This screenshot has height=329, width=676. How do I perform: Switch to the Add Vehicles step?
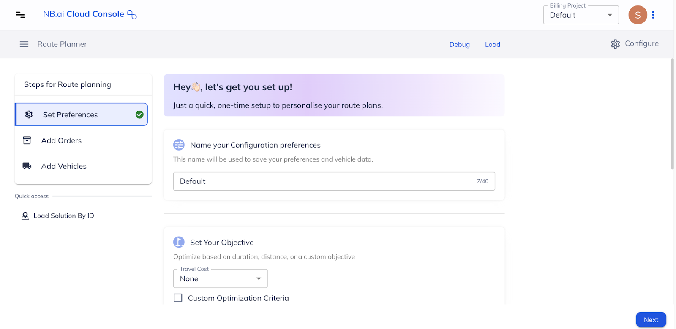tap(64, 166)
